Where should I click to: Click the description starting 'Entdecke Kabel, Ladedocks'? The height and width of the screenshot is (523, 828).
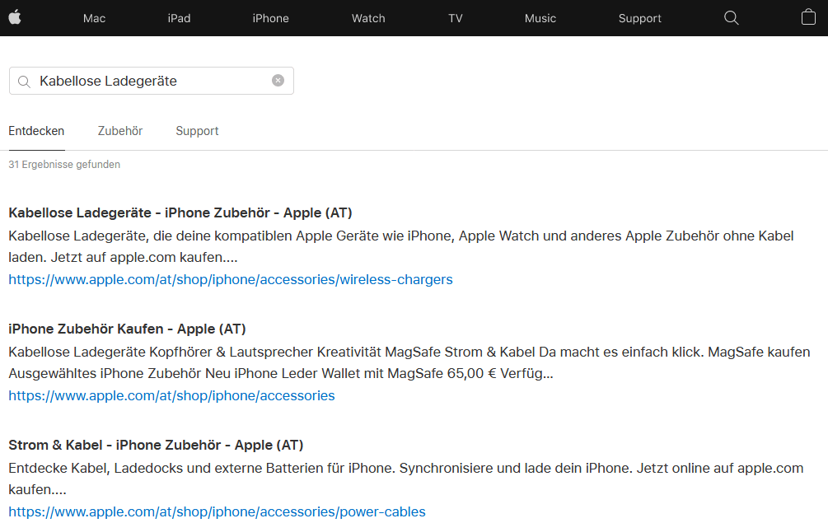tap(405, 479)
